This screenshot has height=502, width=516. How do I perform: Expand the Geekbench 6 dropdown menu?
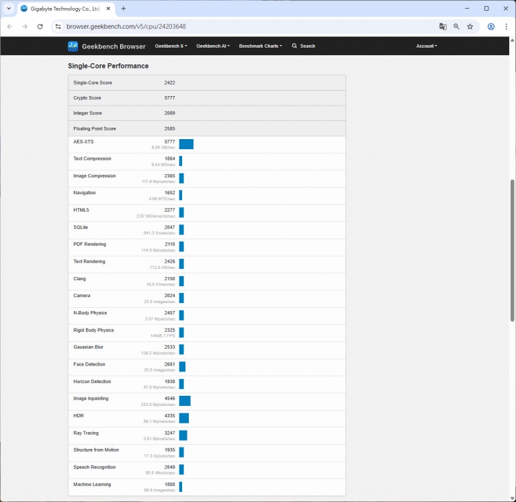pos(171,46)
